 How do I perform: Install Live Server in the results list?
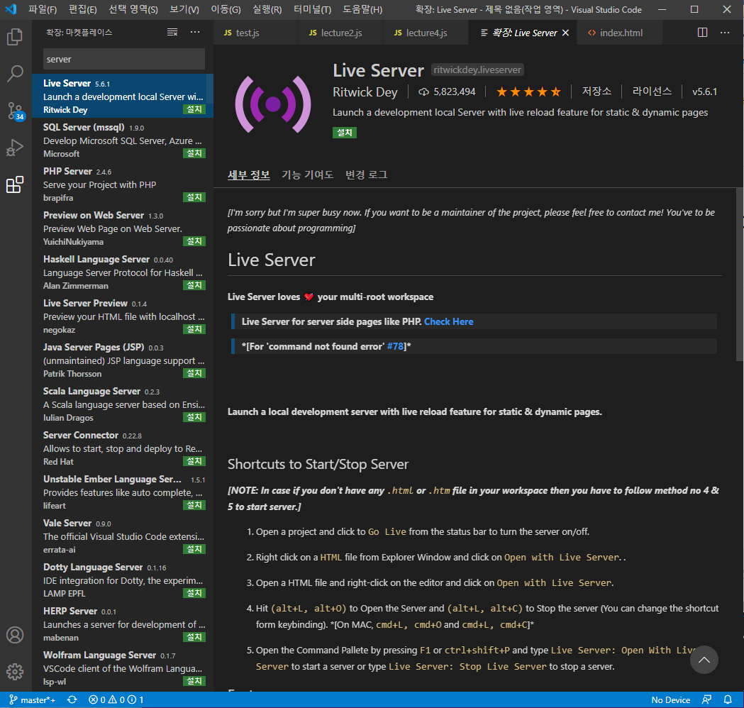click(194, 110)
